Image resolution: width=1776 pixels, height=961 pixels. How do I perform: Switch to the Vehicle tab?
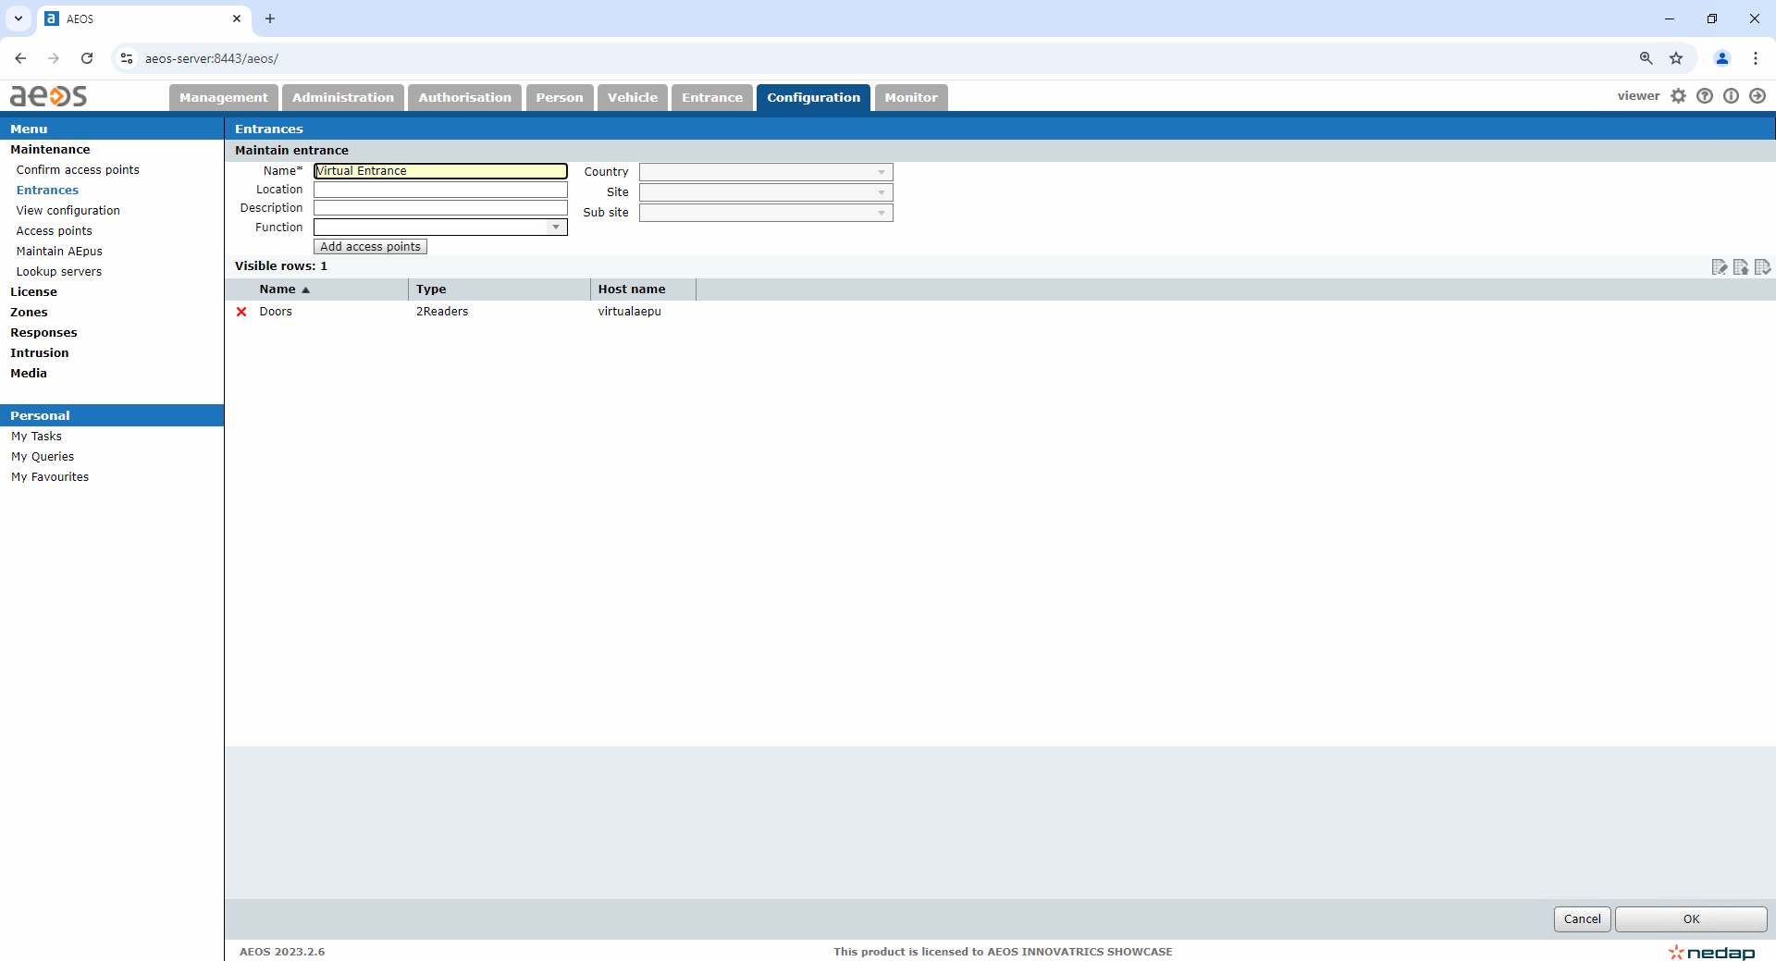coord(633,97)
